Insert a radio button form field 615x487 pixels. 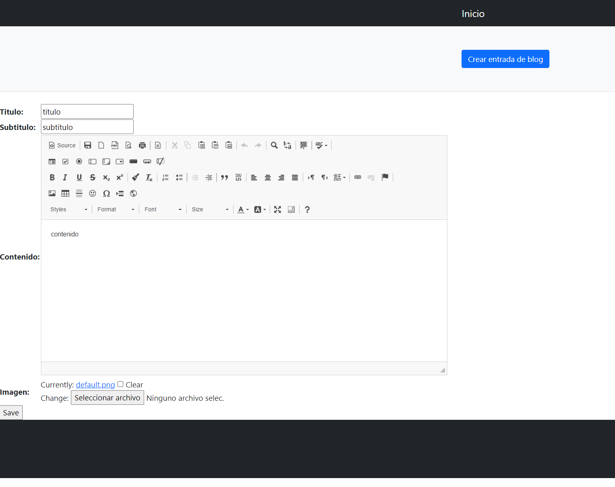[79, 162]
